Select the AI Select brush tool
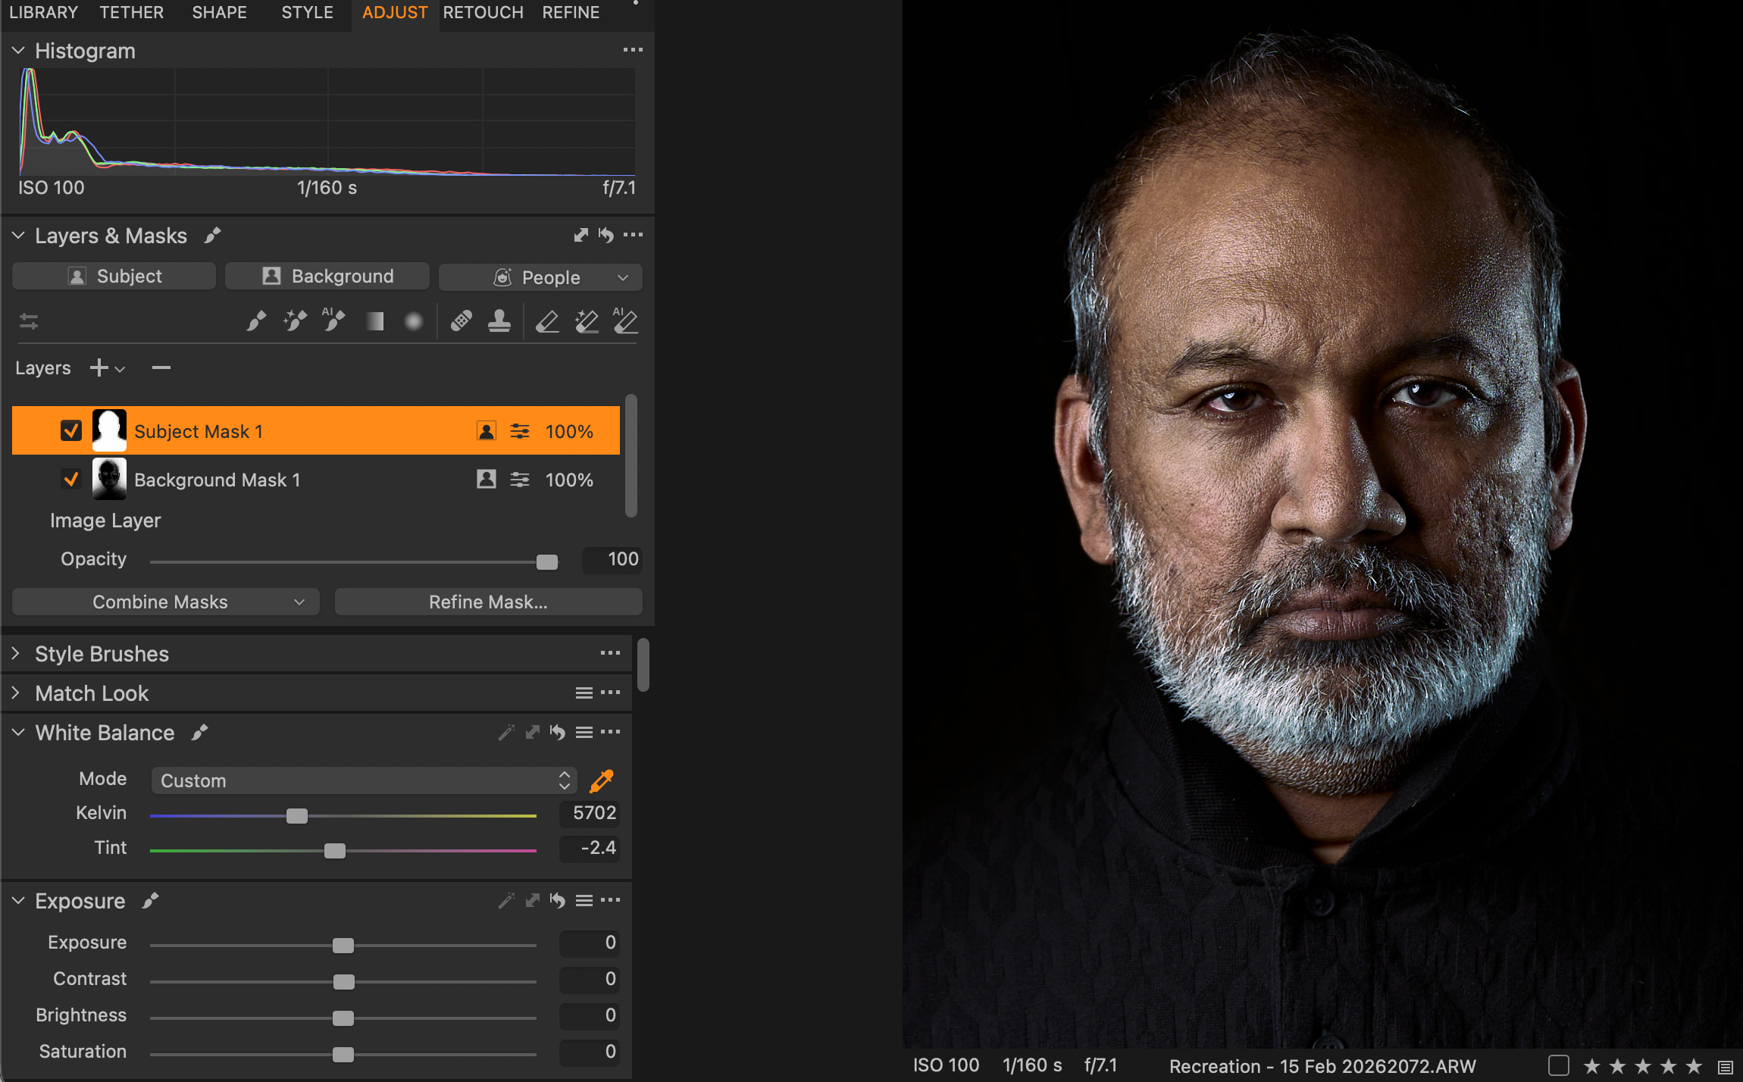Screen dimensions: 1743x1082 coord(333,322)
